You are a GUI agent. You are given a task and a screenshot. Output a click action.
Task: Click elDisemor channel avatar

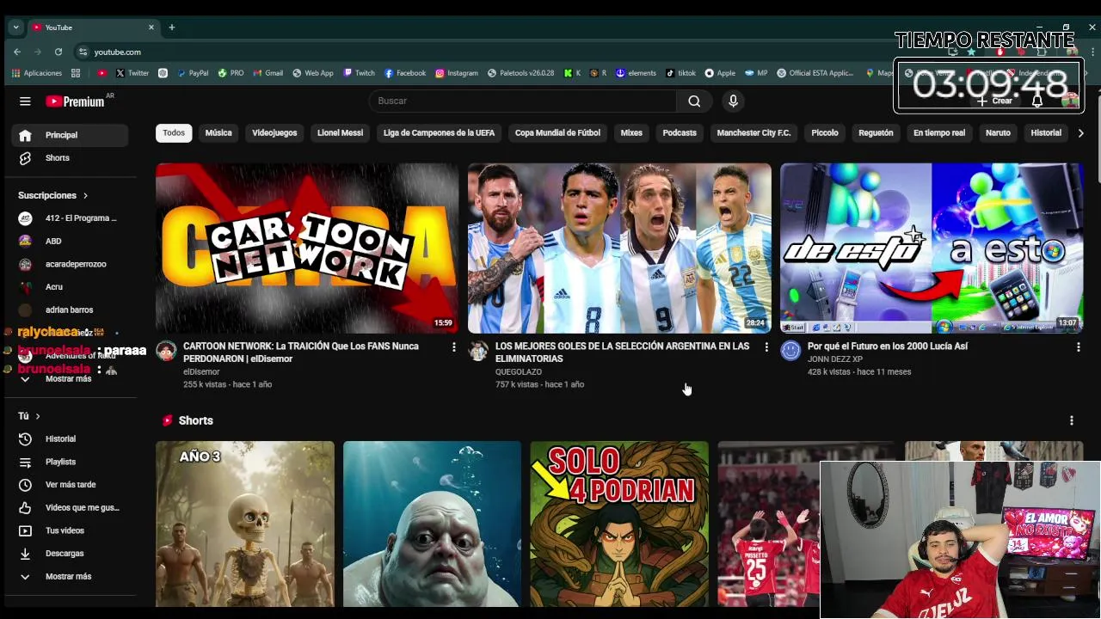(x=166, y=351)
